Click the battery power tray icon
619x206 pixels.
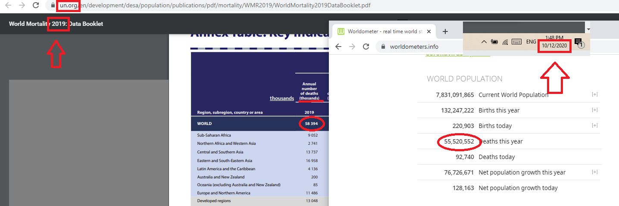tap(494, 42)
